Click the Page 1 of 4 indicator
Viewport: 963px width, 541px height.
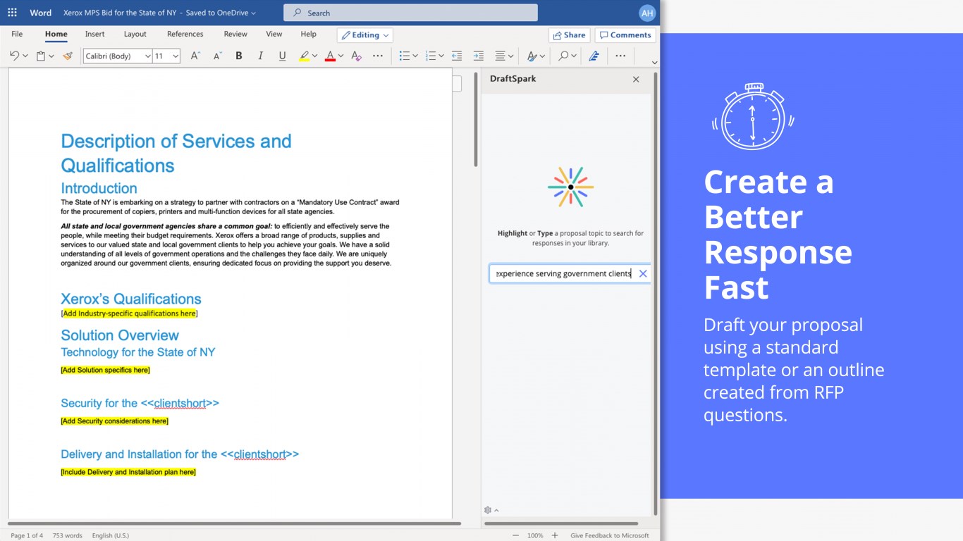click(27, 535)
